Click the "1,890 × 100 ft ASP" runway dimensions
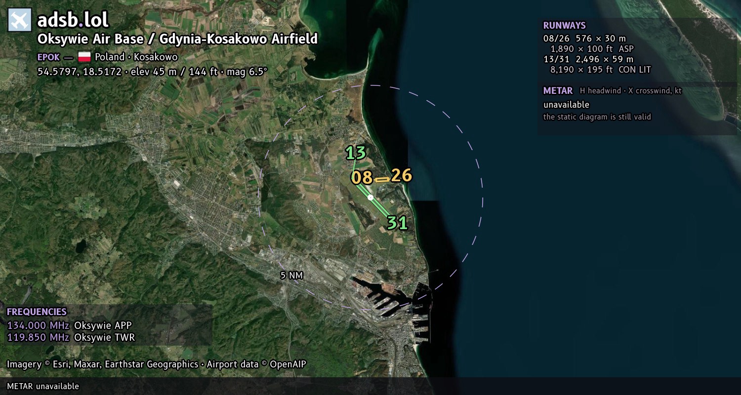 (x=592, y=49)
